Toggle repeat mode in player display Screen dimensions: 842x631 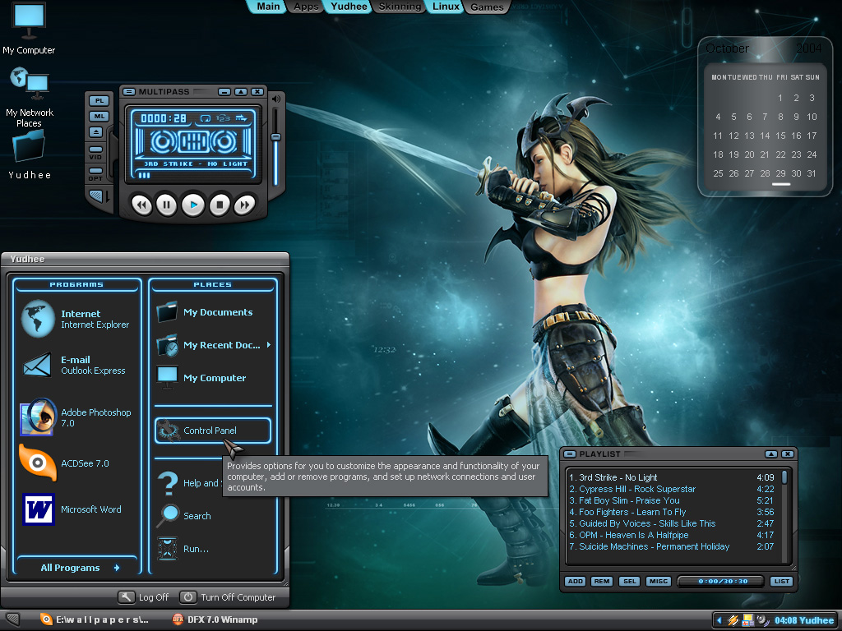tap(205, 118)
